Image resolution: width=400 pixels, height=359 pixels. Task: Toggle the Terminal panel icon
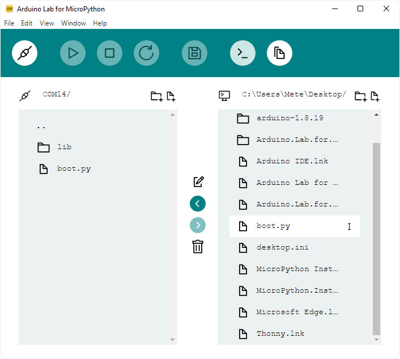(242, 53)
